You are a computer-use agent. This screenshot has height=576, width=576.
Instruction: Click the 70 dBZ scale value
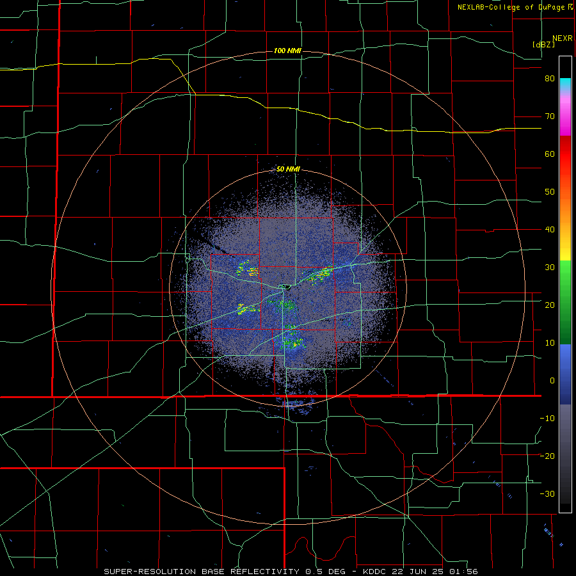[x=550, y=116]
